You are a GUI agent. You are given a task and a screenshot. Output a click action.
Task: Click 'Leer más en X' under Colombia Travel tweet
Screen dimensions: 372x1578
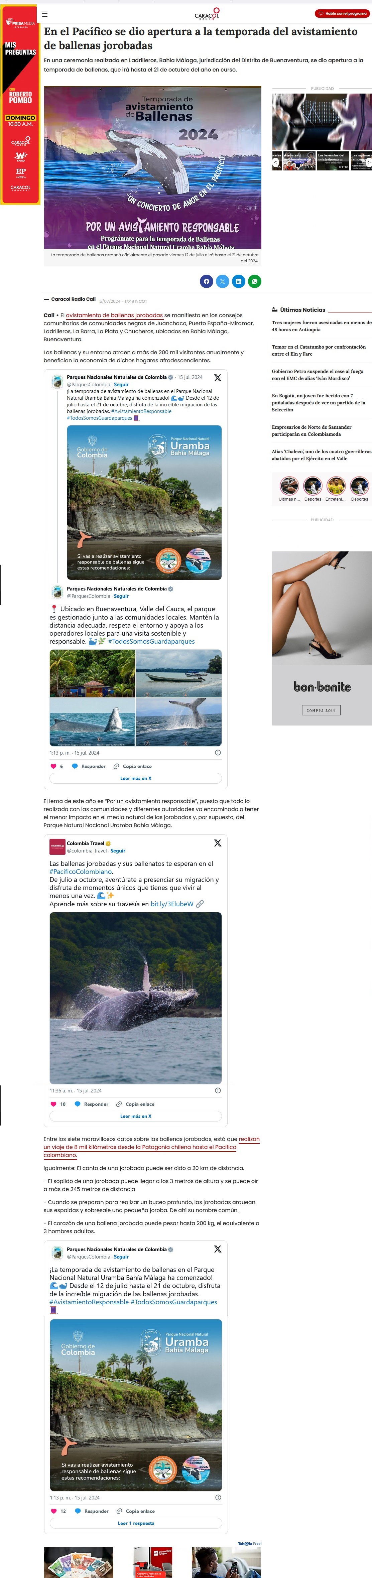(x=135, y=1116)
